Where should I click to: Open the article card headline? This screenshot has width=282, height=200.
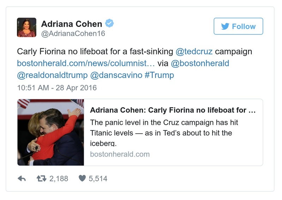point(173,110)
